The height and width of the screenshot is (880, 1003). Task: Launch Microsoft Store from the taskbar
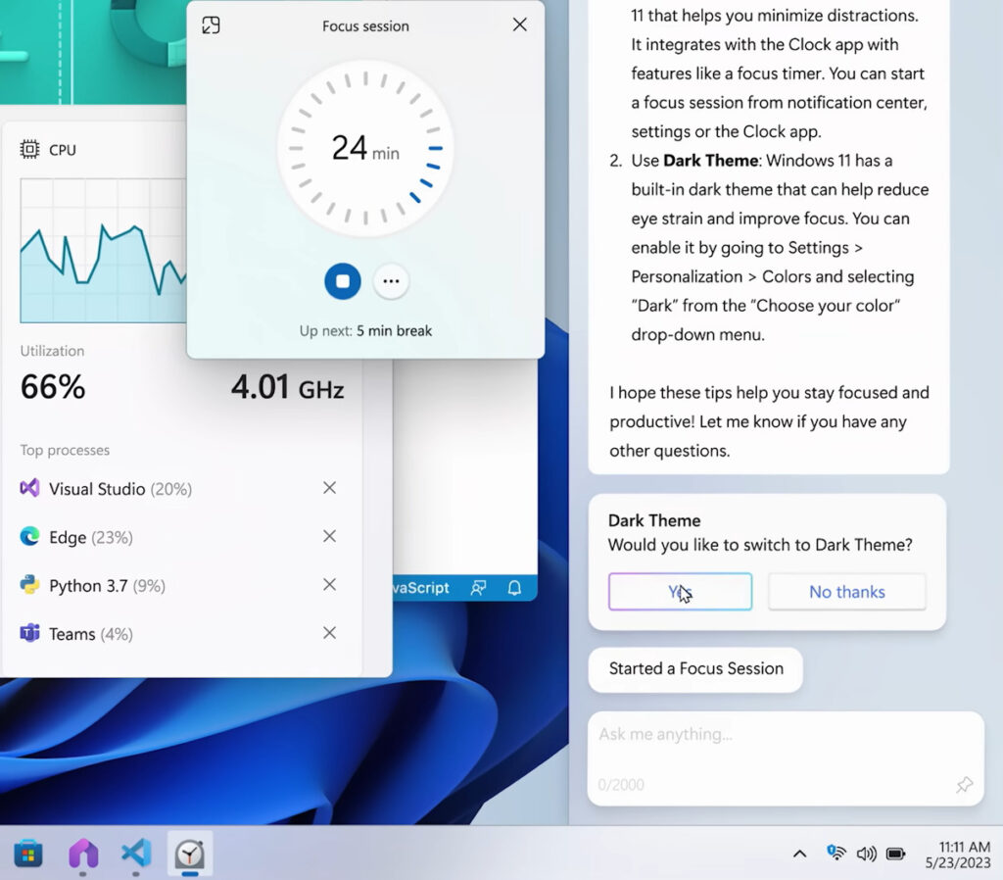click(28, 854)
